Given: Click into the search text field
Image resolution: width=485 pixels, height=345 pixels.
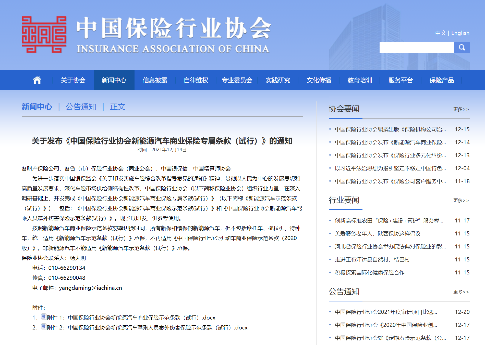Looking at the screenshot, I should click(x=417, y=47).
